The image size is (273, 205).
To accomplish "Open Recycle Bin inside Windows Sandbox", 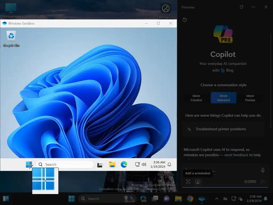I will click(x=11, y=39).
